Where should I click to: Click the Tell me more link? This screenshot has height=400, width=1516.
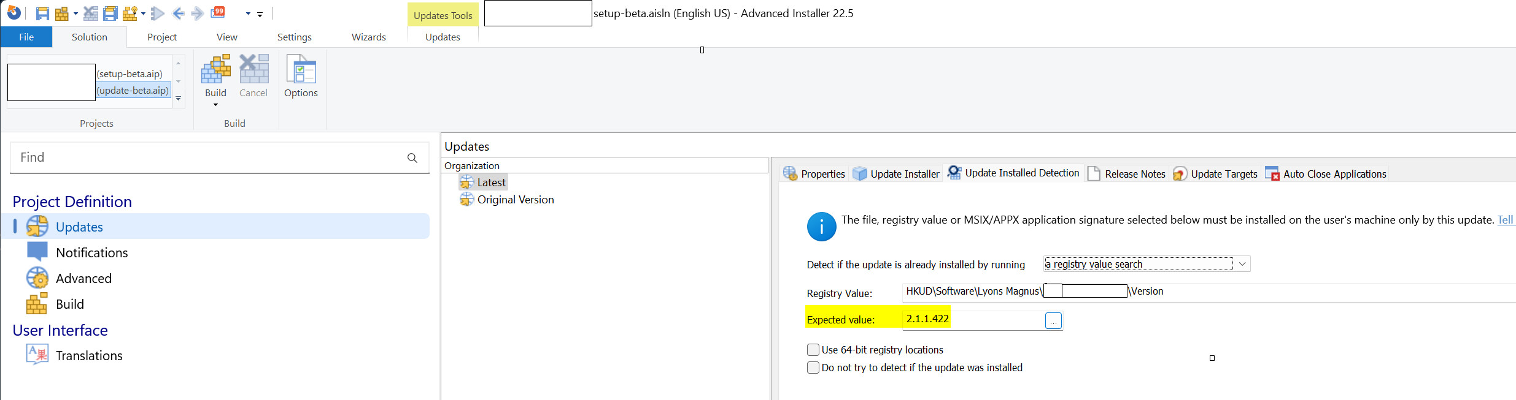click(x=1506, y=220)
